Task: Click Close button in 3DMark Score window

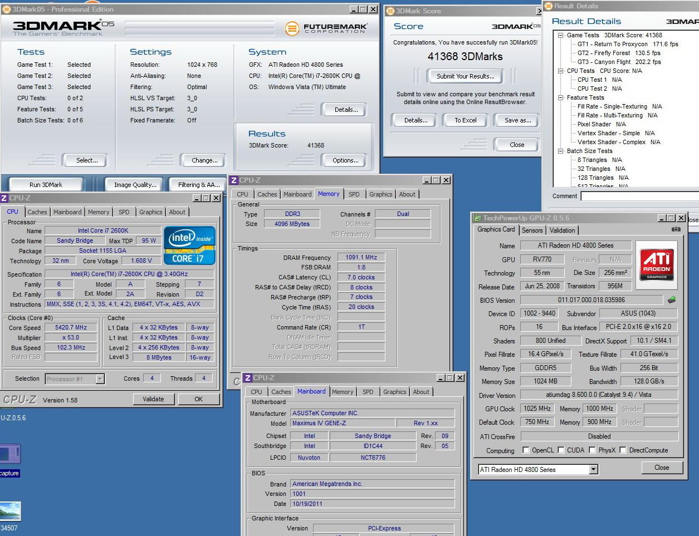Action: 517,145
